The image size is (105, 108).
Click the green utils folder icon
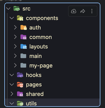pyautogui.click(x=20, y=103)
